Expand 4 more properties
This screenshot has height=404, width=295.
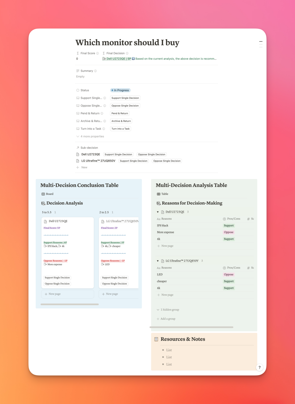coord(90,136)
